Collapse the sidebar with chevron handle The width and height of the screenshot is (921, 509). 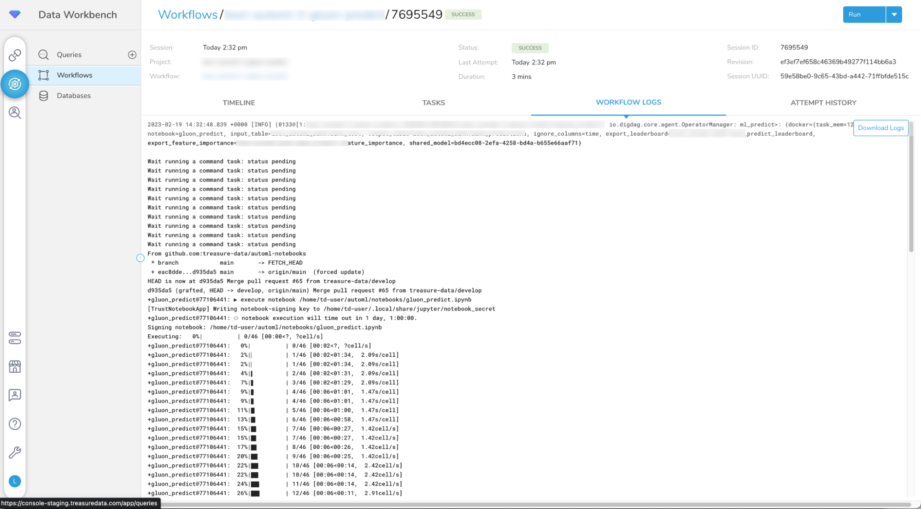click(141, 258)
